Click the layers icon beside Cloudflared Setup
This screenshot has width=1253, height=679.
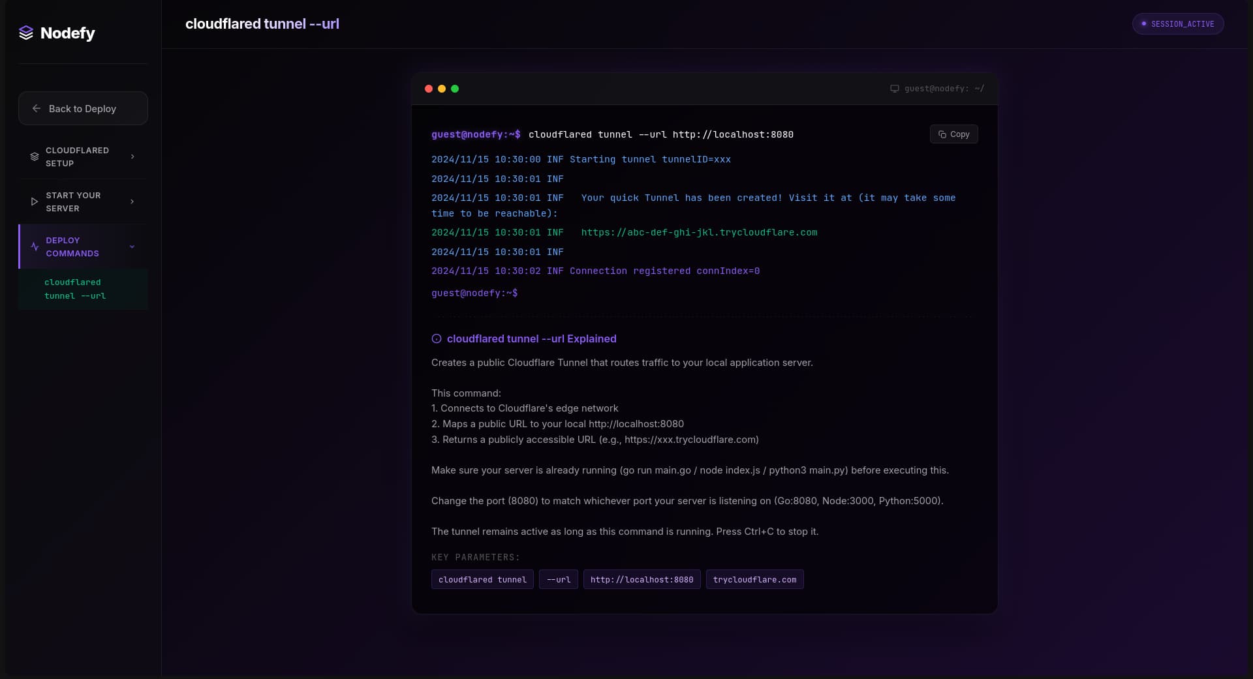[35, 157]
